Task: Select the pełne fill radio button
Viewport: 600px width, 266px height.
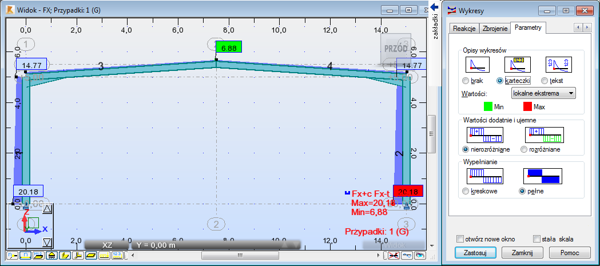Action: tap(522, 191)
